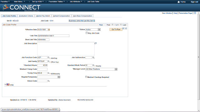Screen dimensions: 200x112
Task: Click the Home icon in the header
Action: pos(178,2)
